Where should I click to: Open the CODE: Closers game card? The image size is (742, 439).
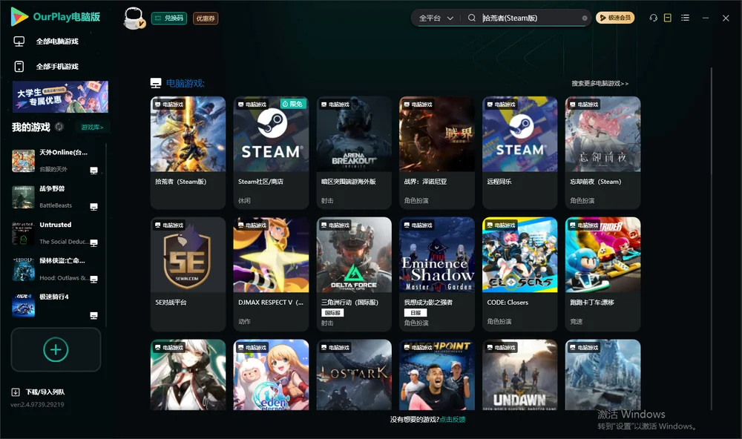(x=520, y=274)
